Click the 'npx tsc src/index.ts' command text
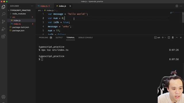Viewport: 184px width, 103px height. coord(55,50)
